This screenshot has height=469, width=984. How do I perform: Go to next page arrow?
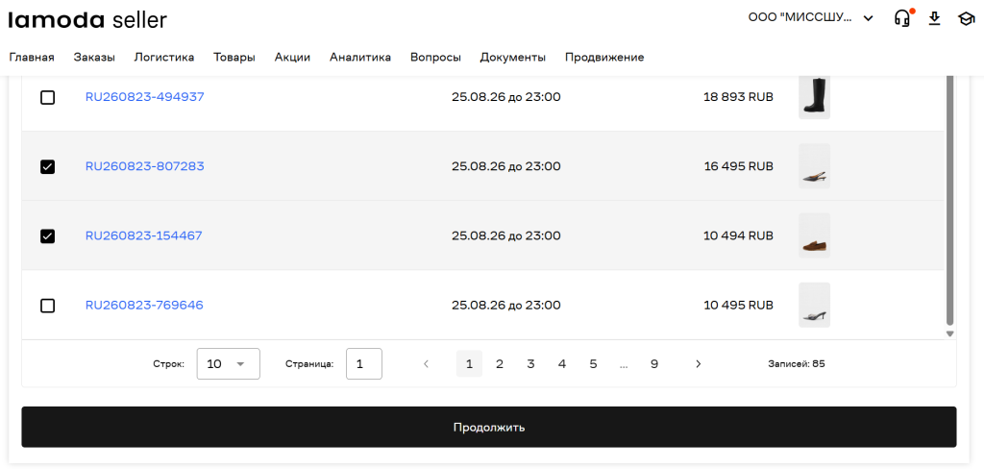pos(698,364)
